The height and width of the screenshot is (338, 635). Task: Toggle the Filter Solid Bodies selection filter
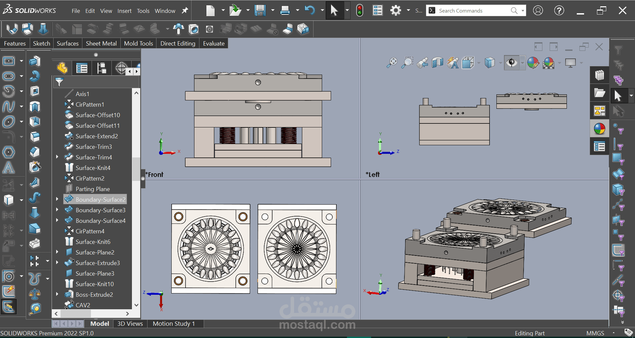(618, 189)
